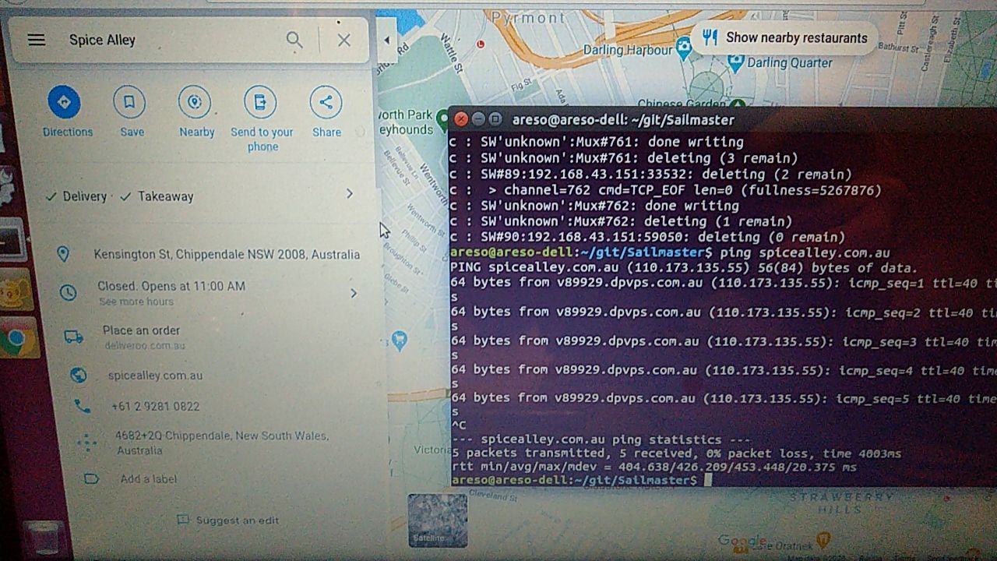Click the plus code dots icon

(x=87, y=443)
